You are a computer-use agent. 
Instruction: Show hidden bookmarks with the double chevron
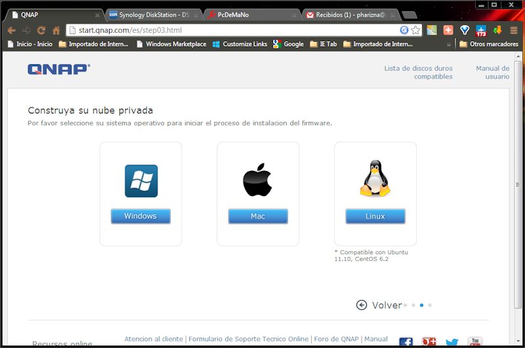coord(449,45)
